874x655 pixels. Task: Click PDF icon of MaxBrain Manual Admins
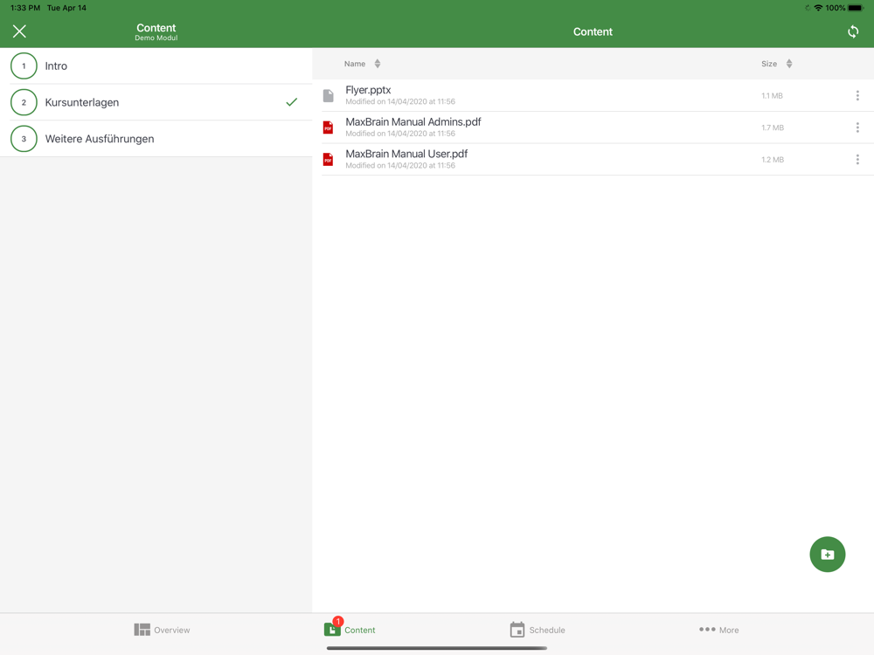329,128
